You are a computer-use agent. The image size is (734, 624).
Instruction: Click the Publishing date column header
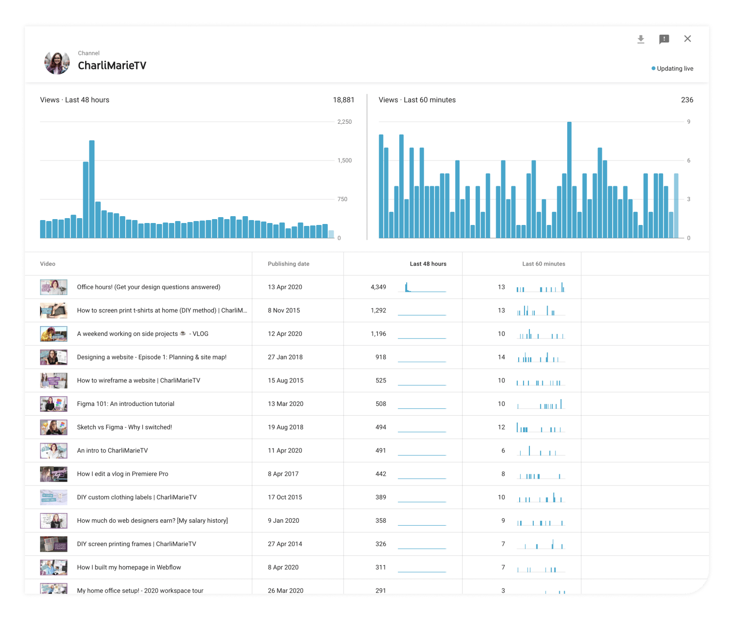point(288,264)
